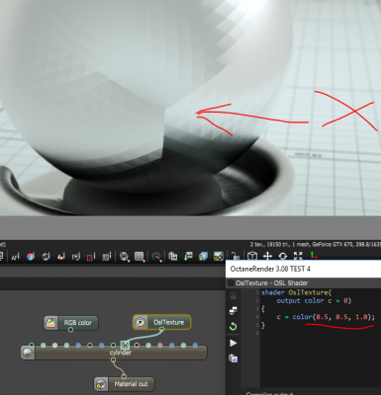The width and height of the screenshot is (381, 395).
Task: Toggle the checkbox beside OslTexture - OSL Shader
Action: [231, 283]
